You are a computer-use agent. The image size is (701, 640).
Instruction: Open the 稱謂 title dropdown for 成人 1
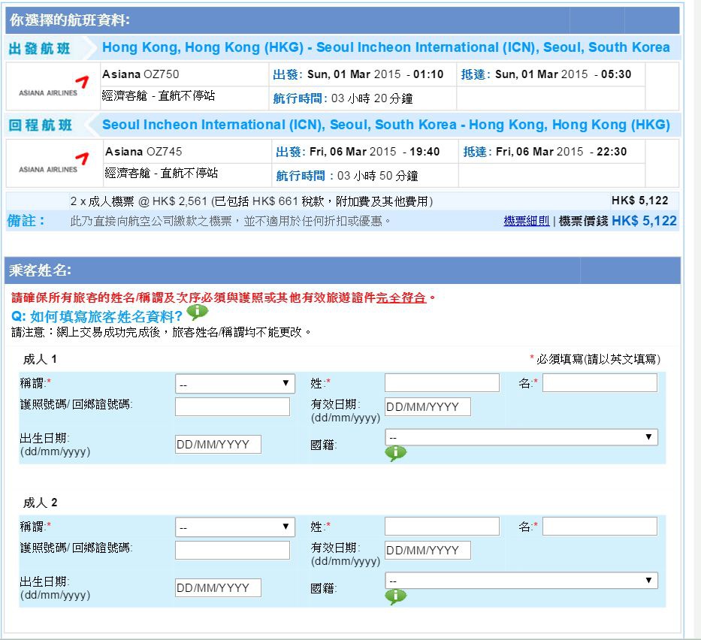[234, 383]
